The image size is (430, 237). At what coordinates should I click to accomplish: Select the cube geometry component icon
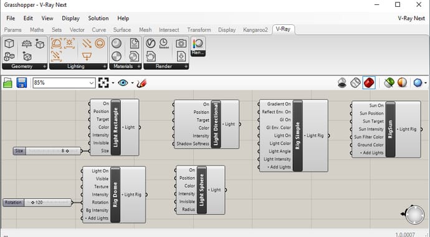9,43
